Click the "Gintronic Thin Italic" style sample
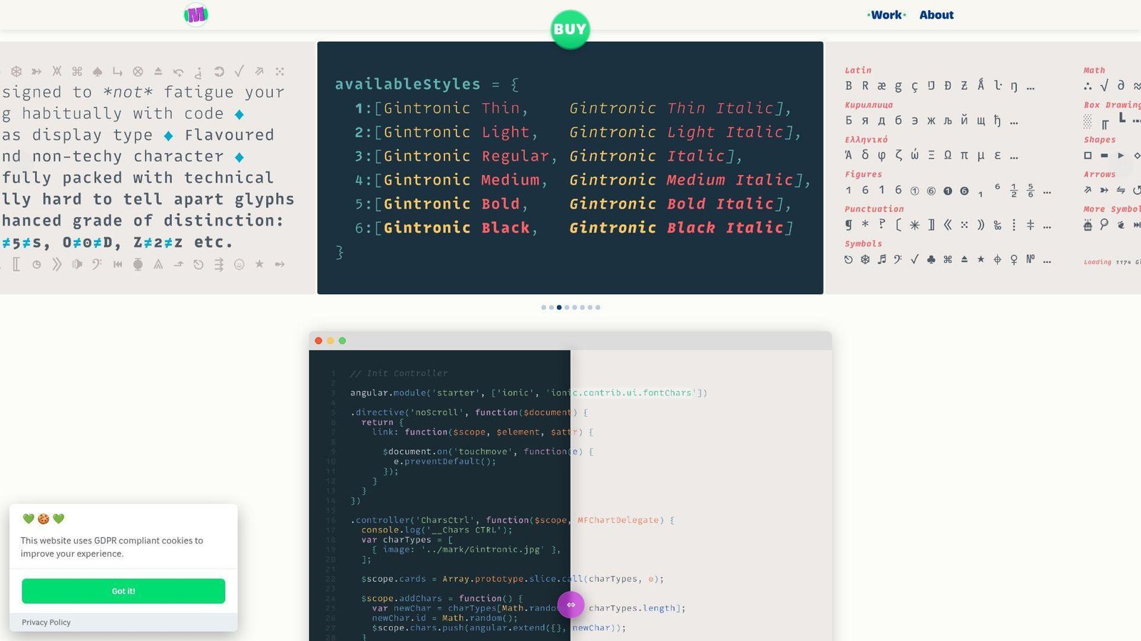This screenshot has height=641, width=1141. (672, 108)
